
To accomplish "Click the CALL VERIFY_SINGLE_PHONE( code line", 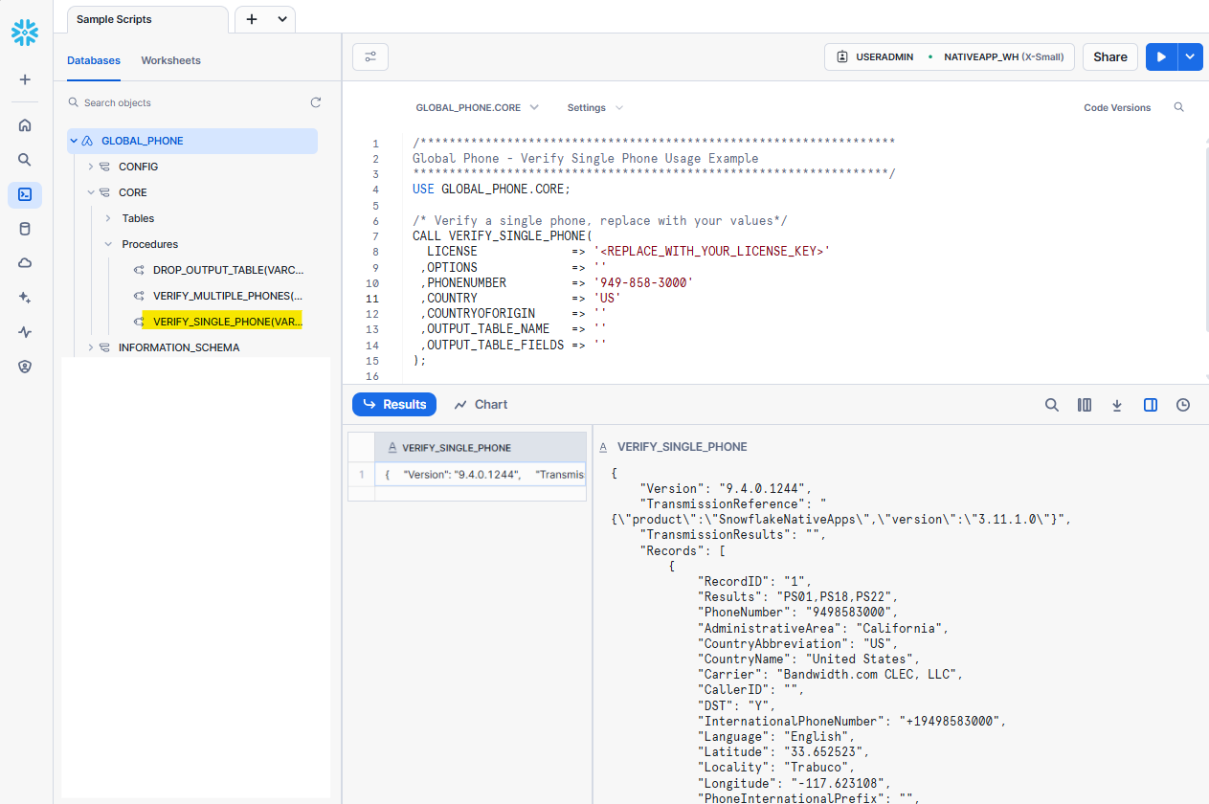I will [x=503, y=236].
